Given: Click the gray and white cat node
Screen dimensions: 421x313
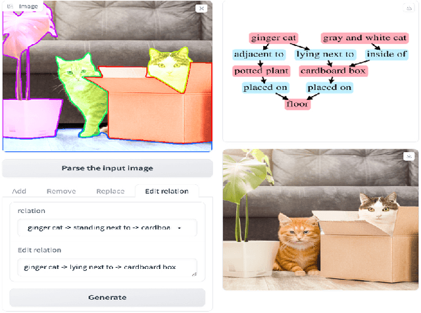Looking at the screenshot, I should pyautogui.click(x=364, y=38).
